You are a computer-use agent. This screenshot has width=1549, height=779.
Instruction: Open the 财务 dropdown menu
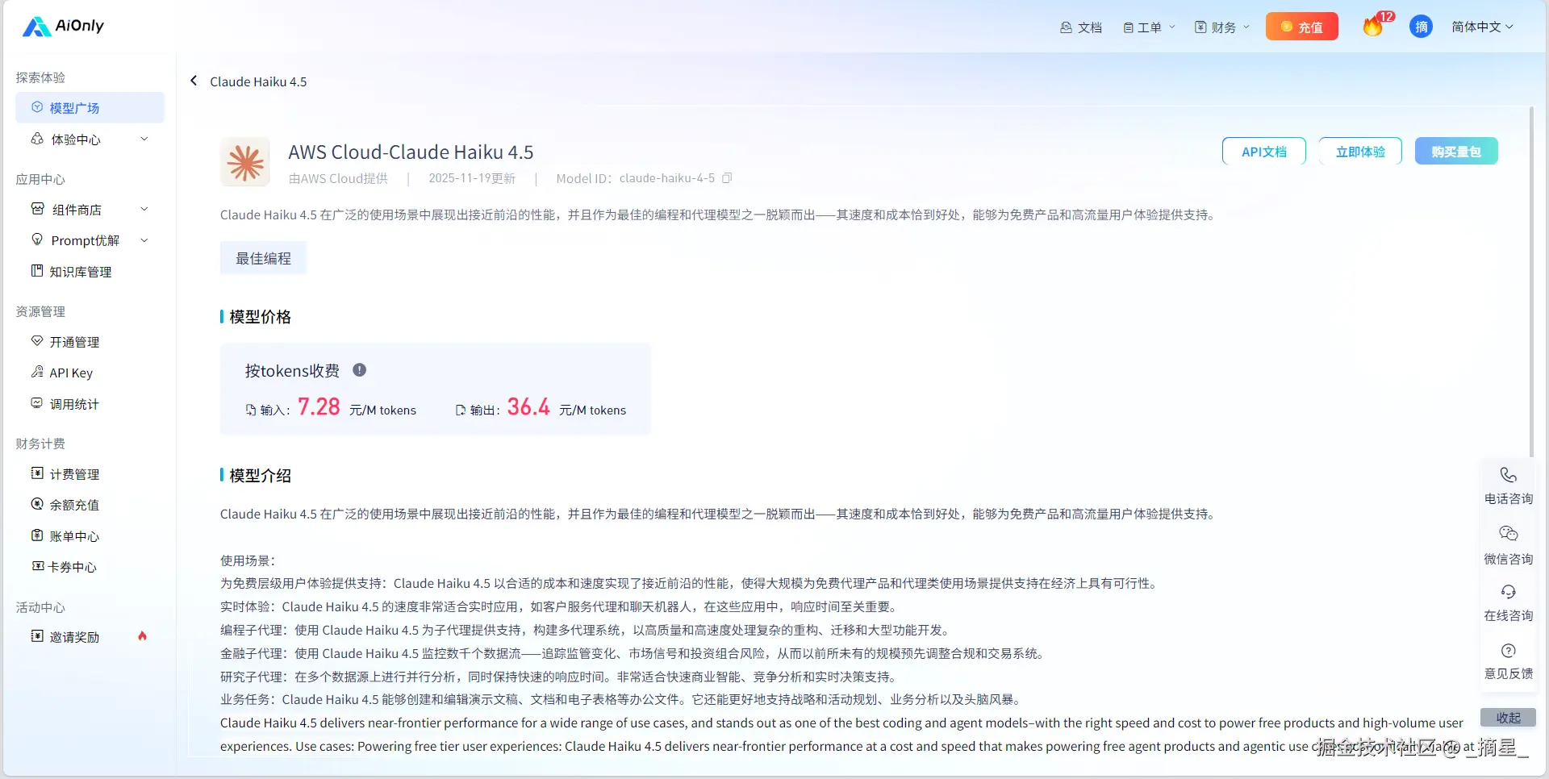pos(1221,27)
